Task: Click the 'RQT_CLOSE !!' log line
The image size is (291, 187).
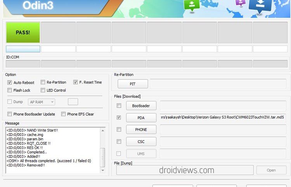Action: pyautogui.click(x=29, y=143)
